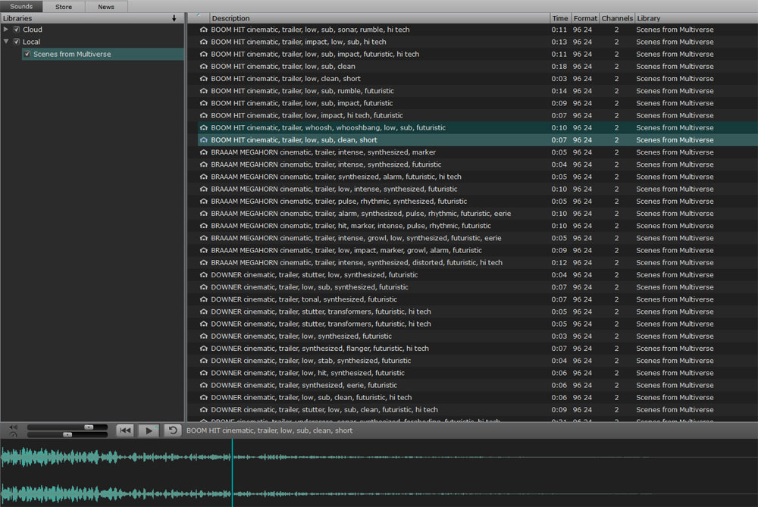Uncheck the Cloud library checkbox
The height and width of the screenshot is (507, 758).
pyautogui.click(x=17, y=30)
